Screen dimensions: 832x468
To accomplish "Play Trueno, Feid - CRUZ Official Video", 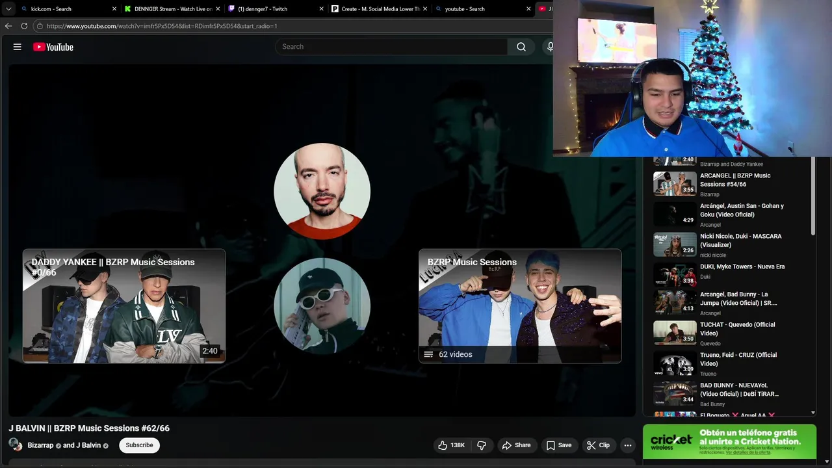I will pos(738,359).
